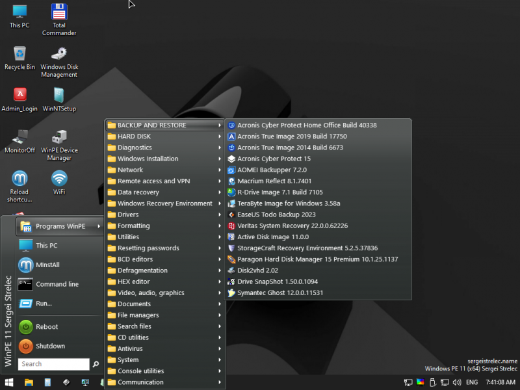520x390 pixels.
Task: Launch TeraByte Image for Windows 3.58a
Action: click(x=318, y=203)
